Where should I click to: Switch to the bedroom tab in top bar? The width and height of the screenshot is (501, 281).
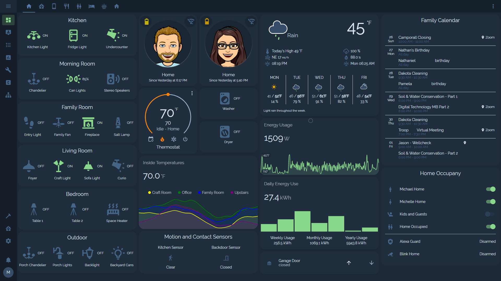point(92,6)
